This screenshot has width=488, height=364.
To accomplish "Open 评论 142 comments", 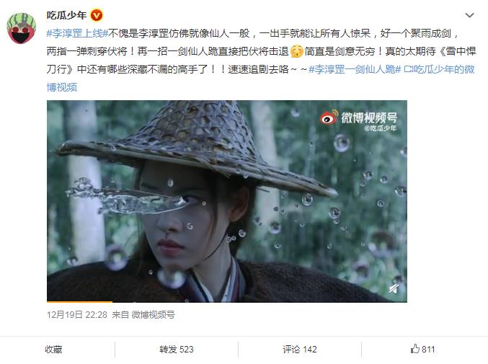I will tap(300, 349).
